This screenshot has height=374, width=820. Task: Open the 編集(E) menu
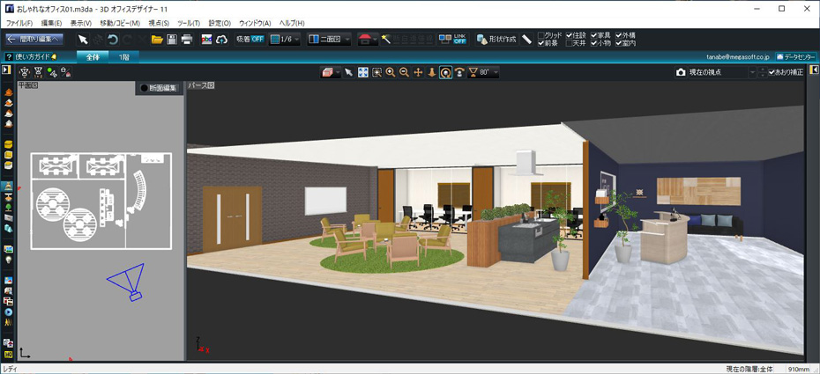(x=51, y=24)
